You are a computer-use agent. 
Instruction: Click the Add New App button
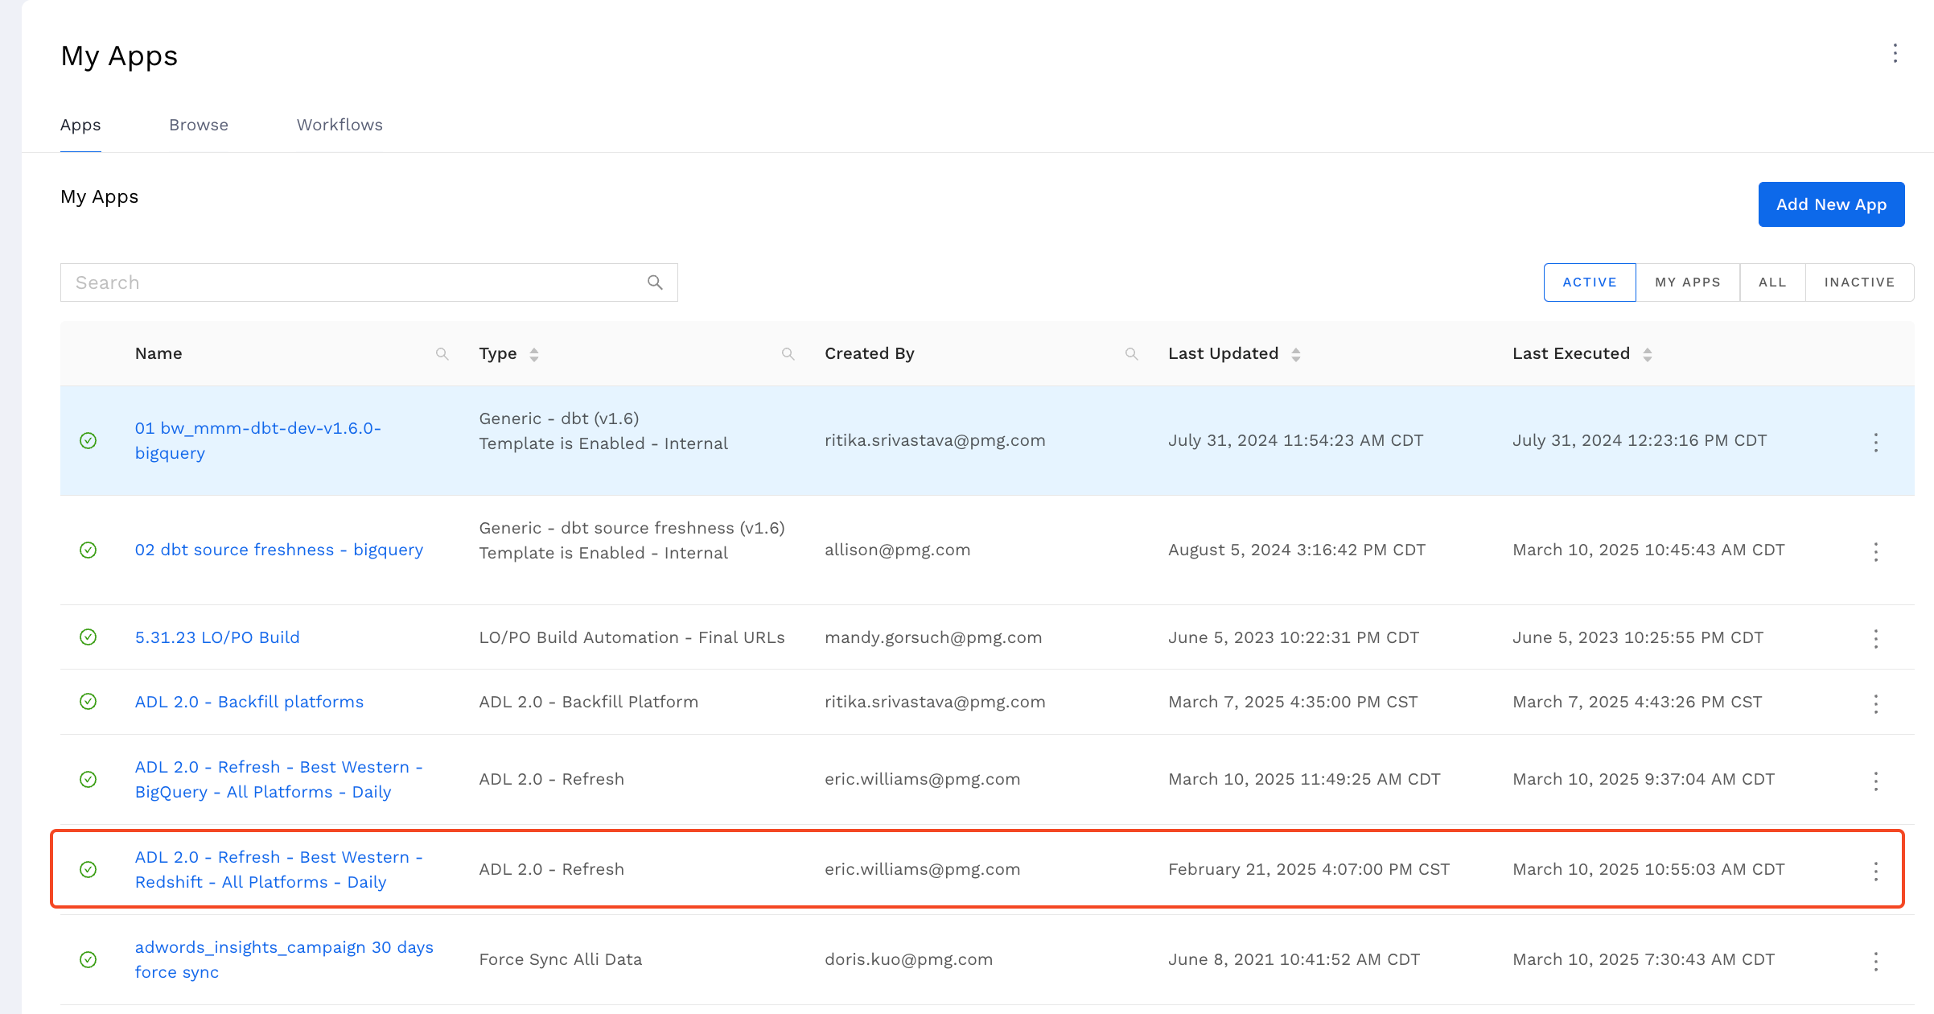click(x=1830, y=204)
